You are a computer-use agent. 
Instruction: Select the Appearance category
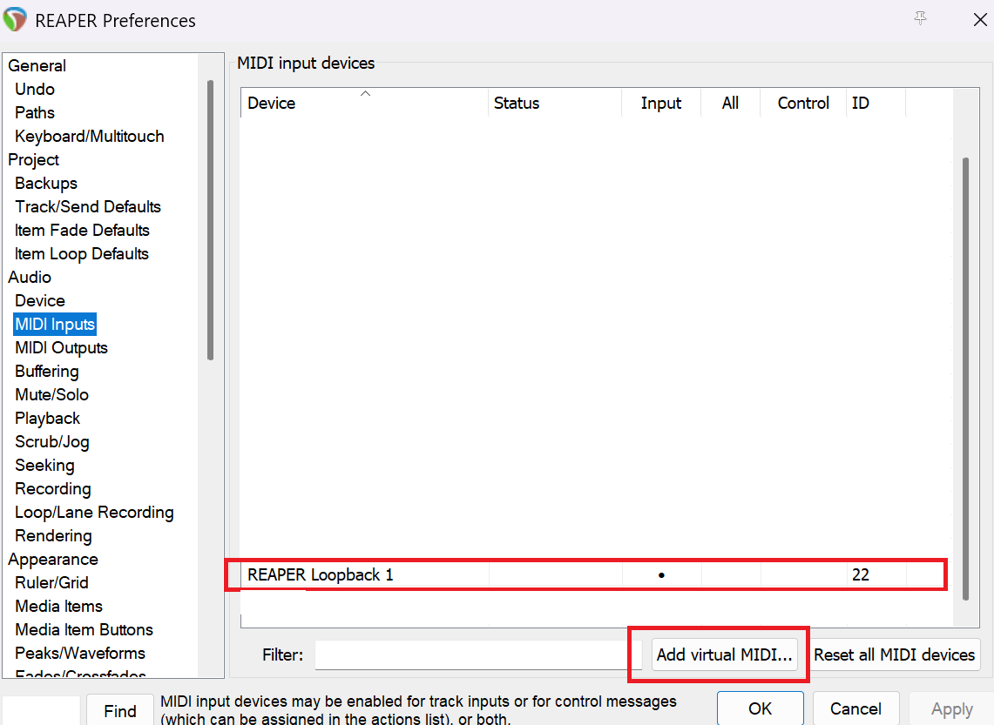tap(53, 559)
